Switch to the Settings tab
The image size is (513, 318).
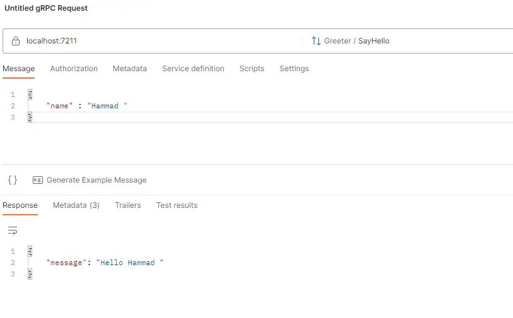pyautogui.click(x=294, y=69)
